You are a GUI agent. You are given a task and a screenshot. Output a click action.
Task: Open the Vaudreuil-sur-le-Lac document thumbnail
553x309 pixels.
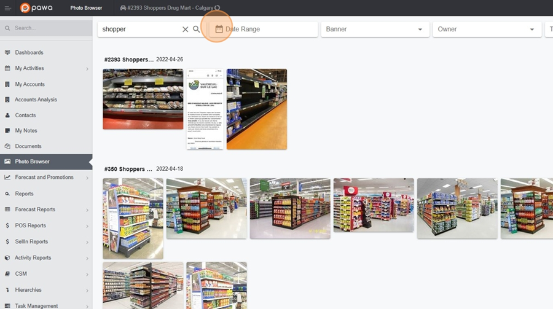click(205, 109)
